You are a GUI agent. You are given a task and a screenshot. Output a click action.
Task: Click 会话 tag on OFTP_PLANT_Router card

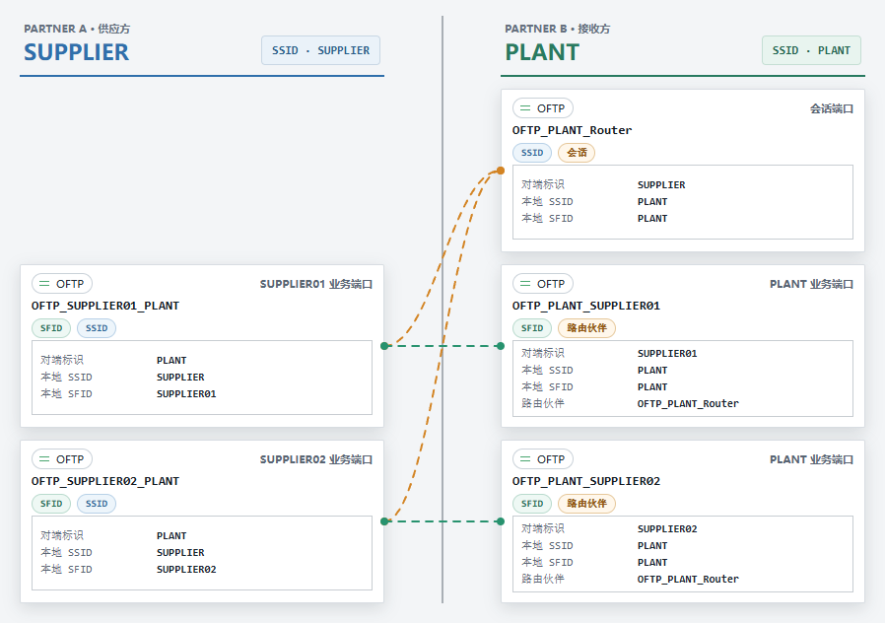coord(577,153)
